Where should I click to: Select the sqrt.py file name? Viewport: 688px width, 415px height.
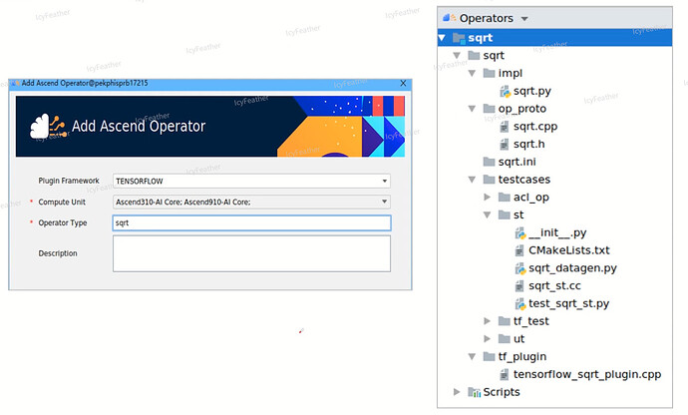(532, 92)
